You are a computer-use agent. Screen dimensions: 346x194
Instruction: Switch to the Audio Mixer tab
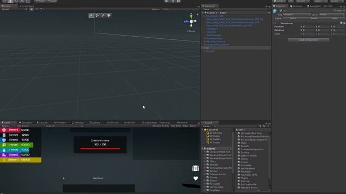click(149, 123)
